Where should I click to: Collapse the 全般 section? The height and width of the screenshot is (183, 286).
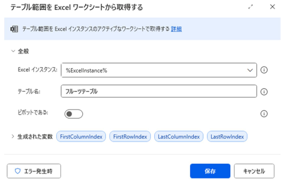click(x=13, y=51)
